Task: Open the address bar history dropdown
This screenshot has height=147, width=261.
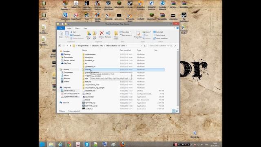Action: click(x=142, y=46)
